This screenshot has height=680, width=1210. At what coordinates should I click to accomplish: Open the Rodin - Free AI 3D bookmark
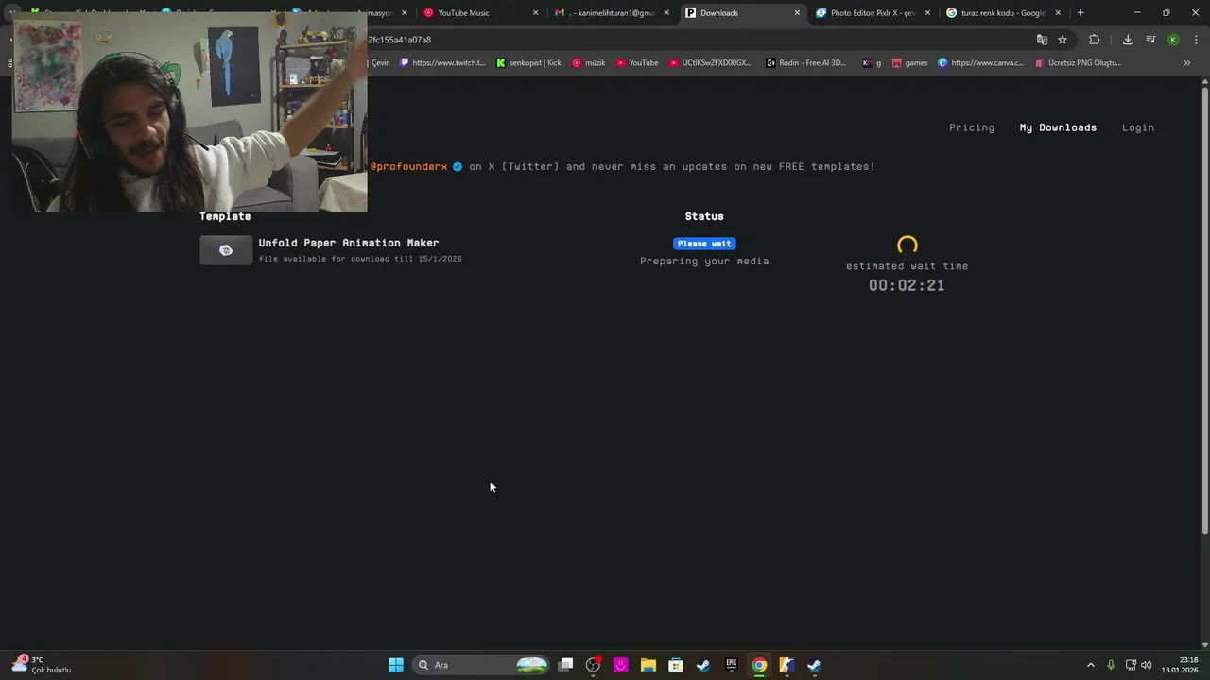[x=806, y=63]
